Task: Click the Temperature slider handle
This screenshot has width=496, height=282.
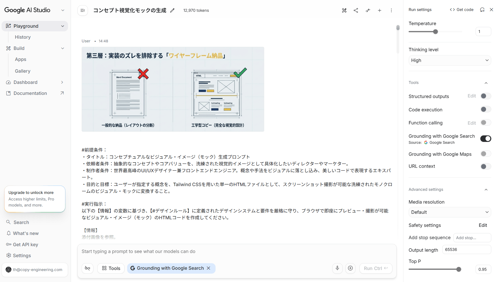Action: [x=436, y=32]
